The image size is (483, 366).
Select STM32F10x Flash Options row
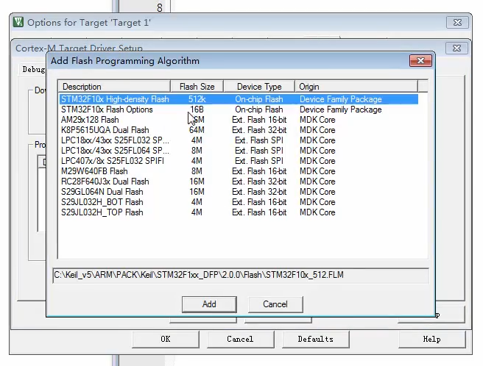coord(239,110)
